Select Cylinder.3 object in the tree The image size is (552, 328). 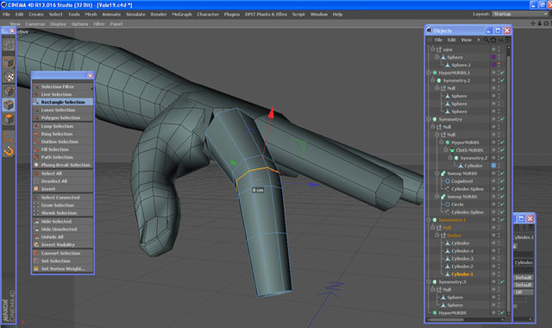(x=462, y=259)
